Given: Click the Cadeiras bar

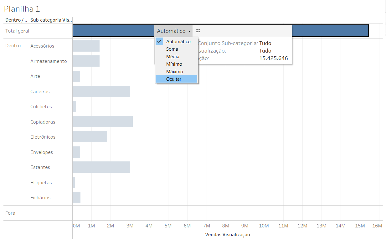Looking at the screenshot, I should point(101,91).
